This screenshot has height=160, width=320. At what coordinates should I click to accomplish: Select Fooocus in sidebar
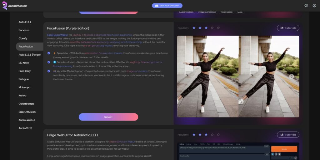[24, 30]
